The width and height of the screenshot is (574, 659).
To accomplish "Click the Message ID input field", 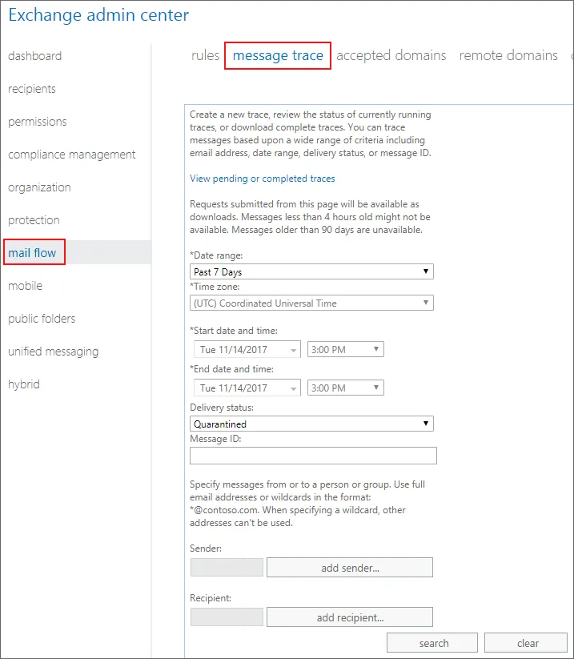I will coord(313,456).
